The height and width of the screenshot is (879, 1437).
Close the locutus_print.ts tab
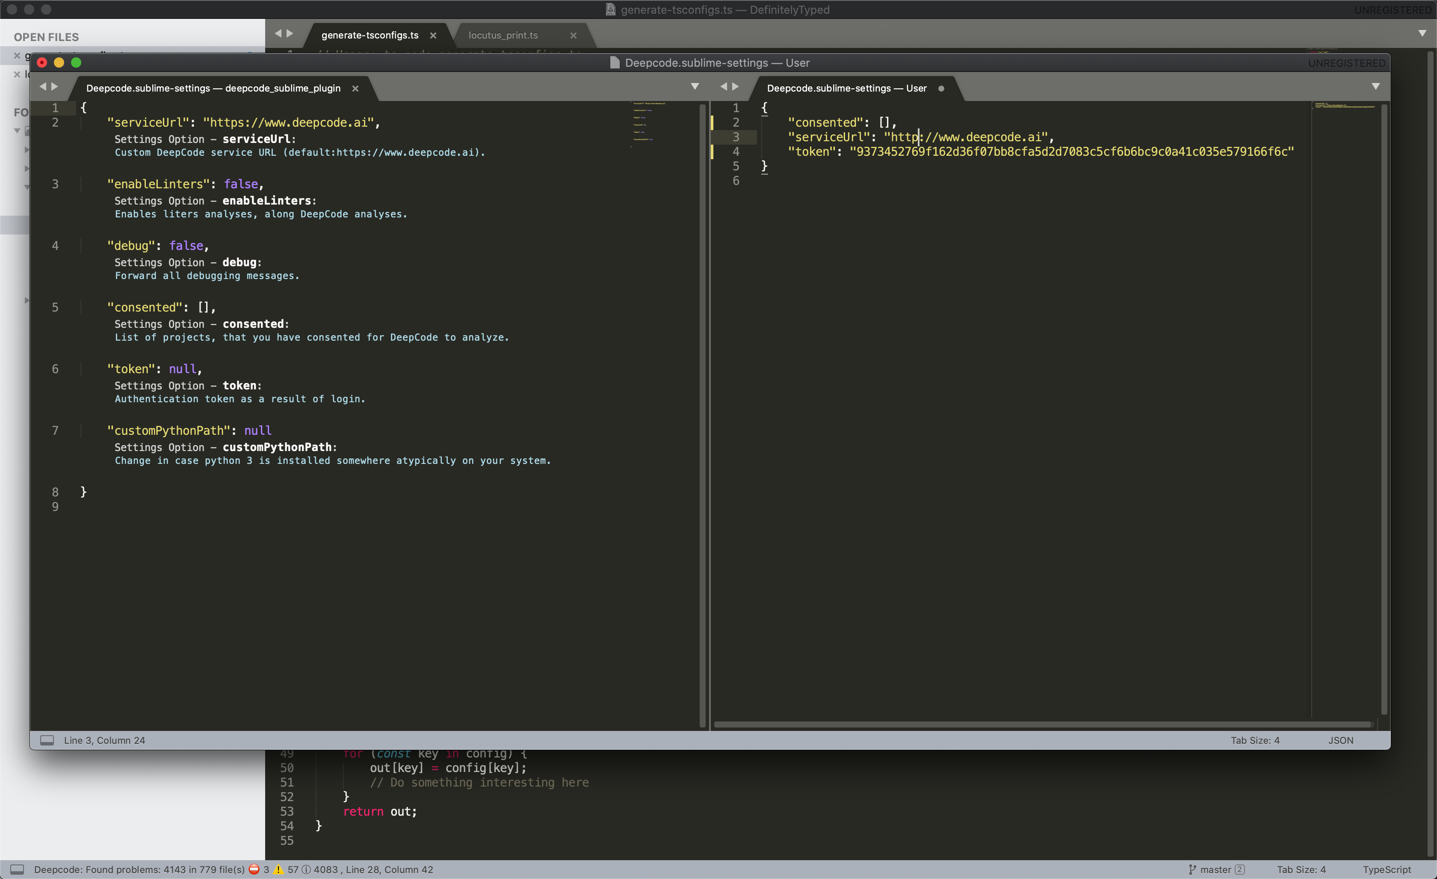(x=573, y=36)
